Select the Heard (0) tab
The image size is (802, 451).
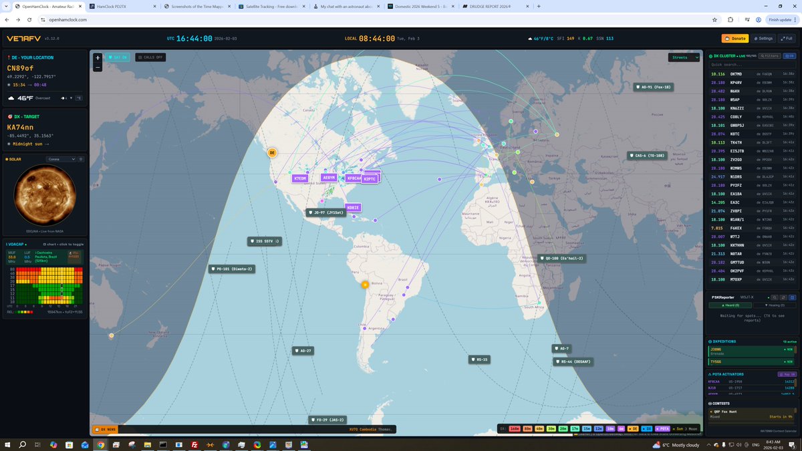pyautogui.click(x=730, y=305)
